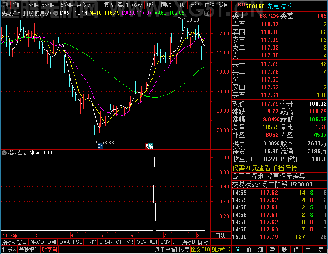
Task: Click the 财 marker on chart
Action: 100,146
